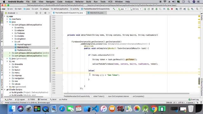This screenshot has height=114, width=203.
Task: Click the override gutter icon beside onComplete
Action: (x=57, y=48)
